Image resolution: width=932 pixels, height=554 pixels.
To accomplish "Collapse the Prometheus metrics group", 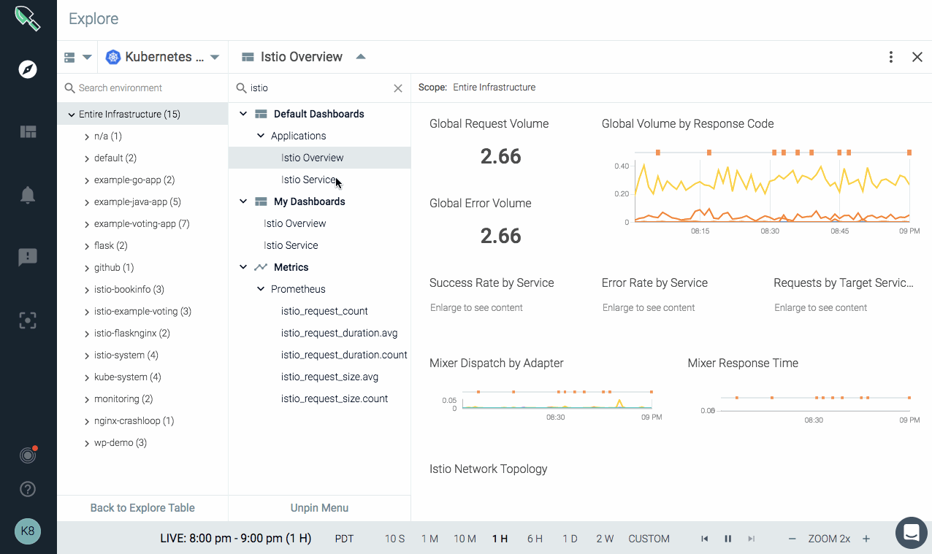I will tap(261, 289).
